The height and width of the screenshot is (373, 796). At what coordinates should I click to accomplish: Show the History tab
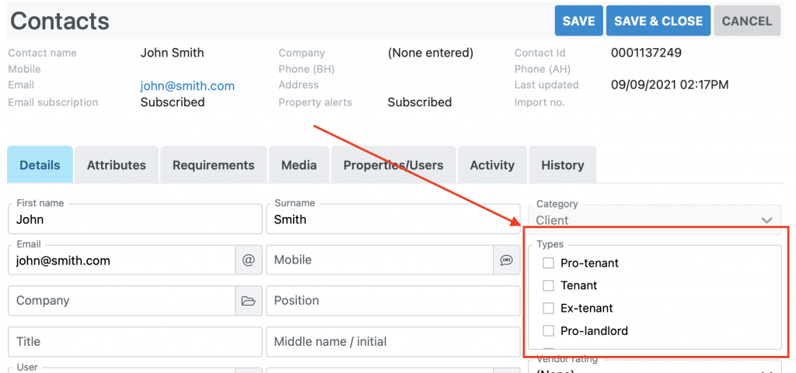[562, 165]
